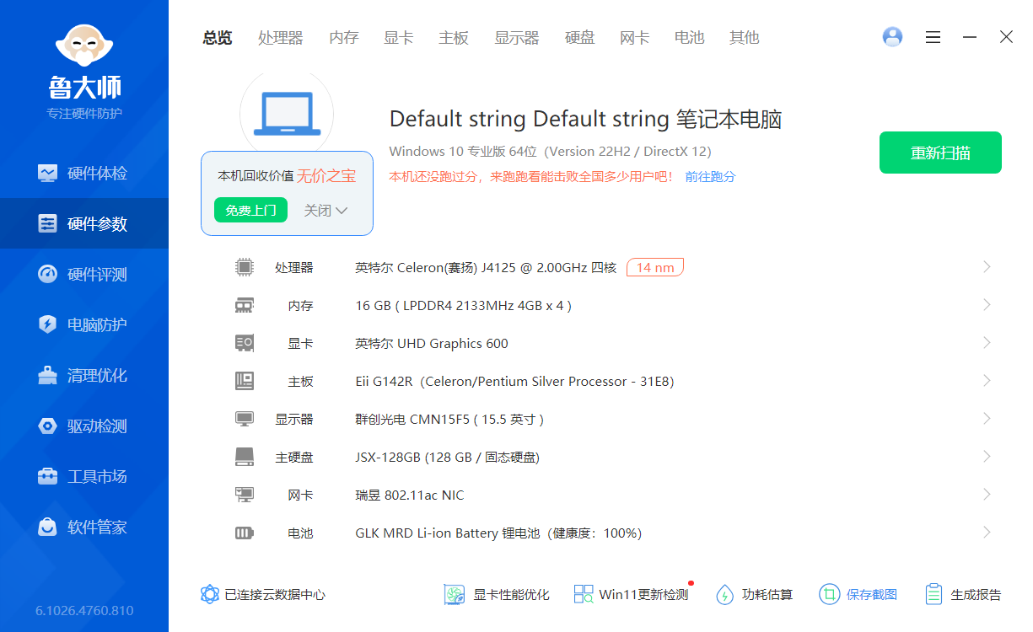Click the Eii G142R motherboard text
Image resolution: width=1033 pixels, height=632 pixels.
514,381
